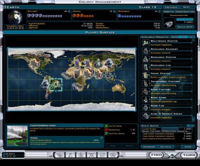
Task: Click the info icon beside Social 34
Action: pos(114,12)
